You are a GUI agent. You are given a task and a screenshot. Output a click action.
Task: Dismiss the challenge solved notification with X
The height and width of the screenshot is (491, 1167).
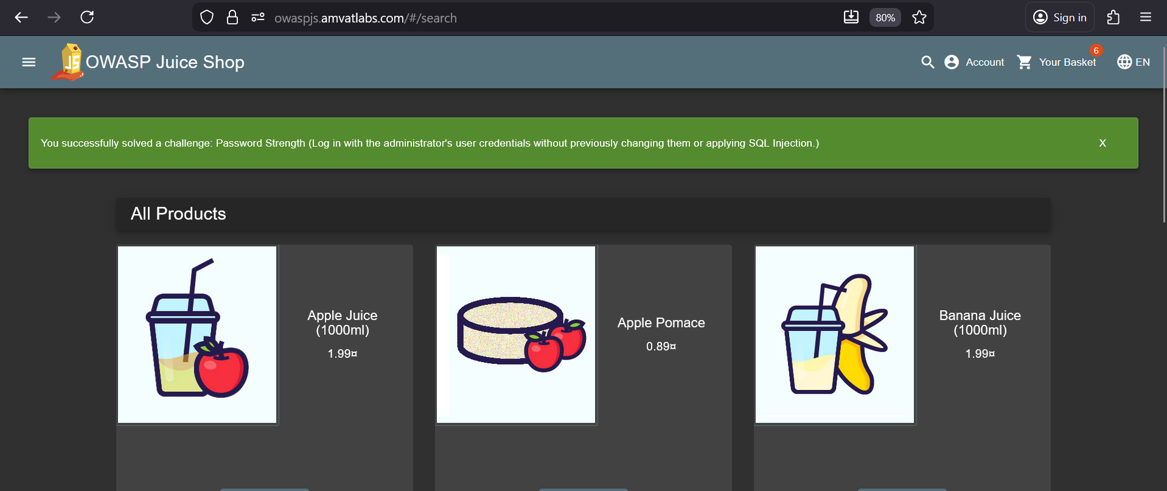point(1102,143)
